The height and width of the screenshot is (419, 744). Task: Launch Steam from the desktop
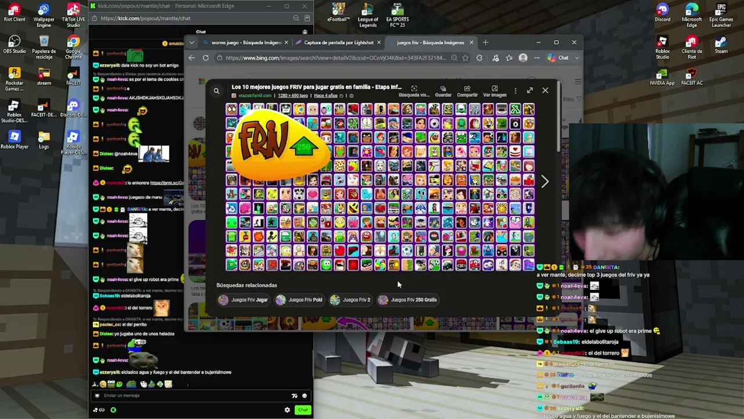(721, 45)
